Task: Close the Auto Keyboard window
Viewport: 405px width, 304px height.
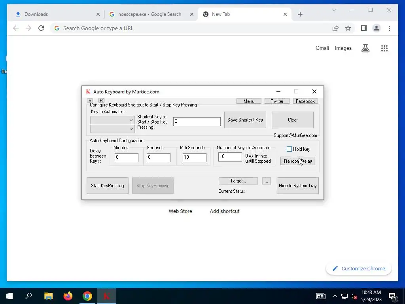Action: (314, 91)
